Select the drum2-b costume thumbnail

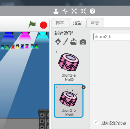click(x=69, y=101)
